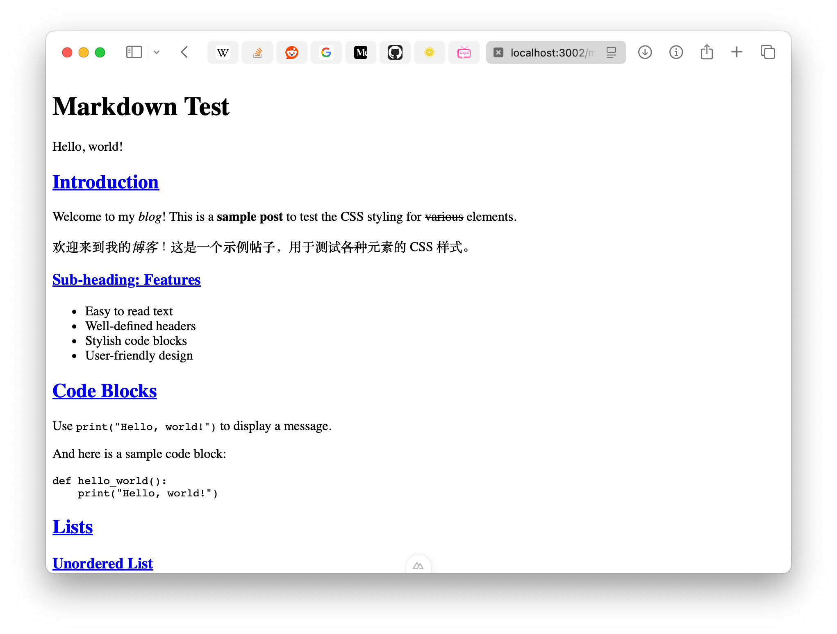Open the Google pinned tab
This screenshot has width=837, height=634.
click(326, 52)
